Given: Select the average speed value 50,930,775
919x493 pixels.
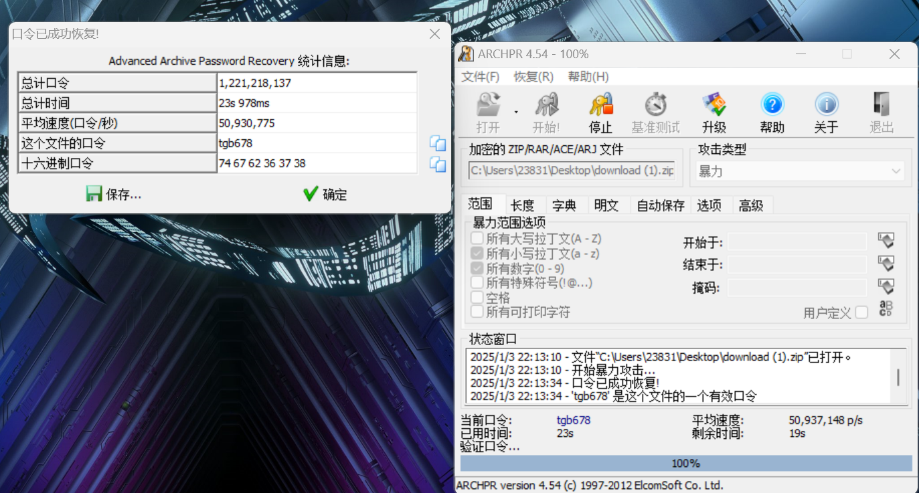Looking at the screenshot, I should click(317, 123).
